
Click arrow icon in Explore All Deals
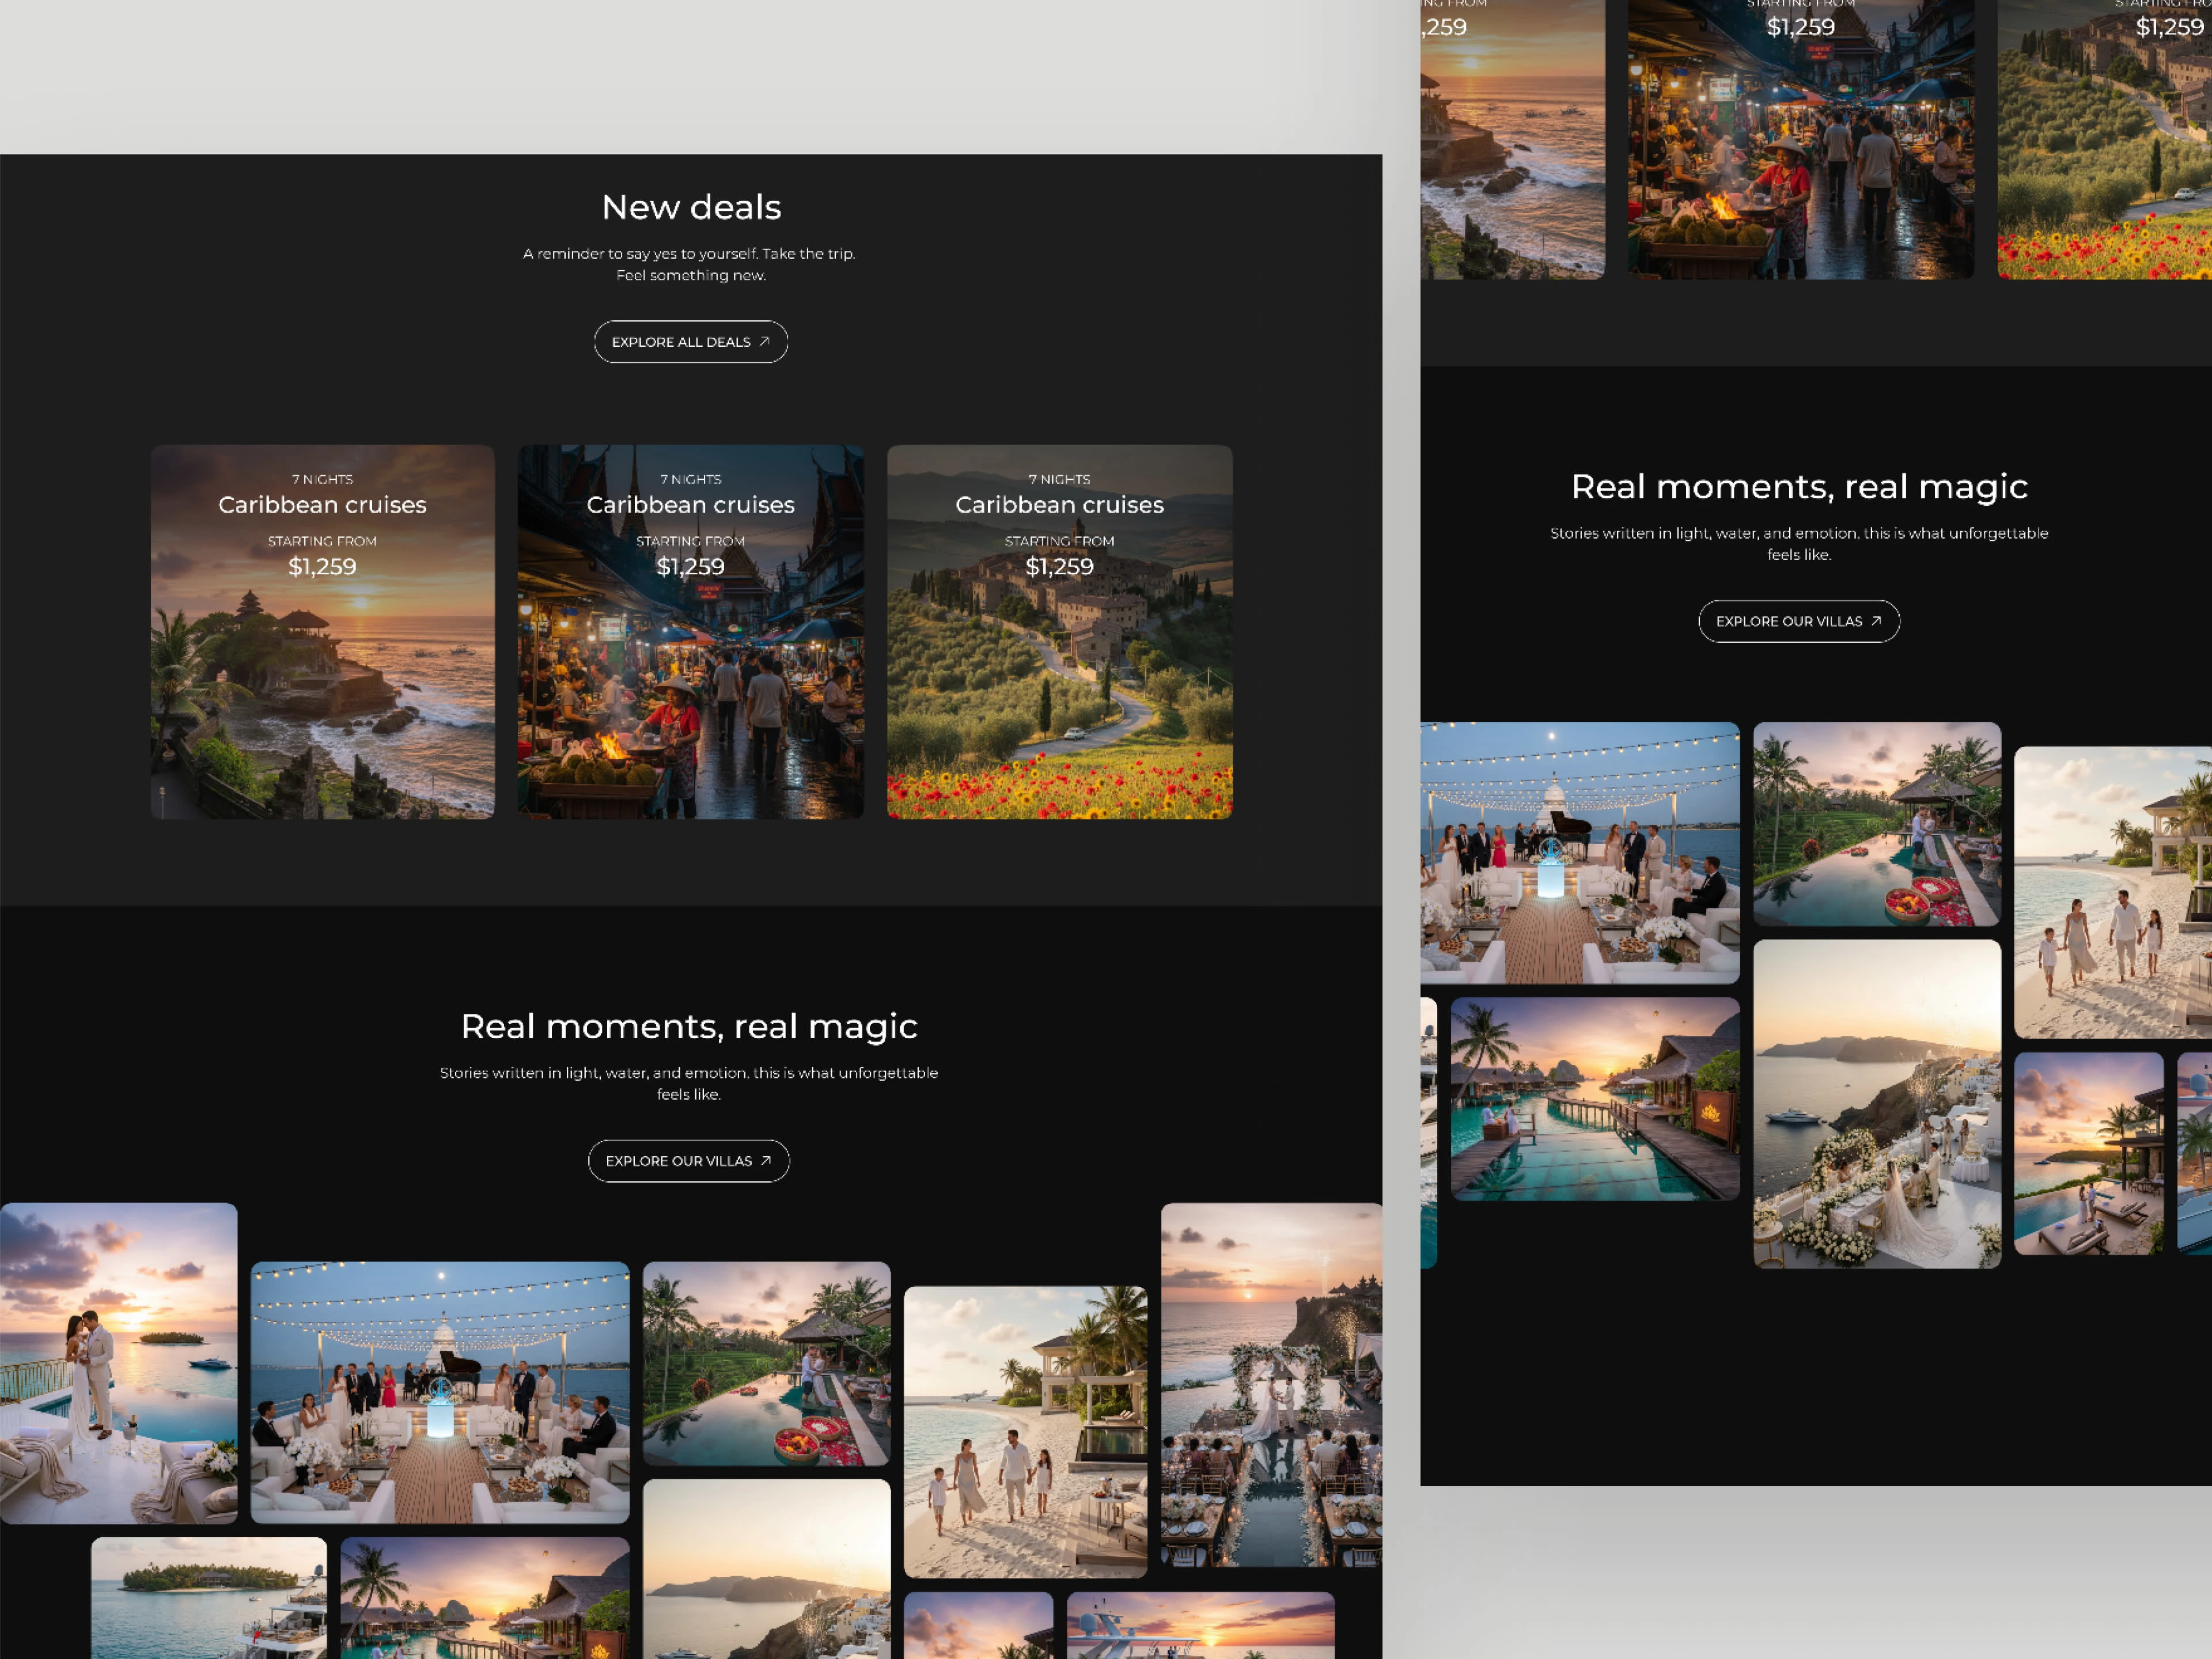click(764, 342)
